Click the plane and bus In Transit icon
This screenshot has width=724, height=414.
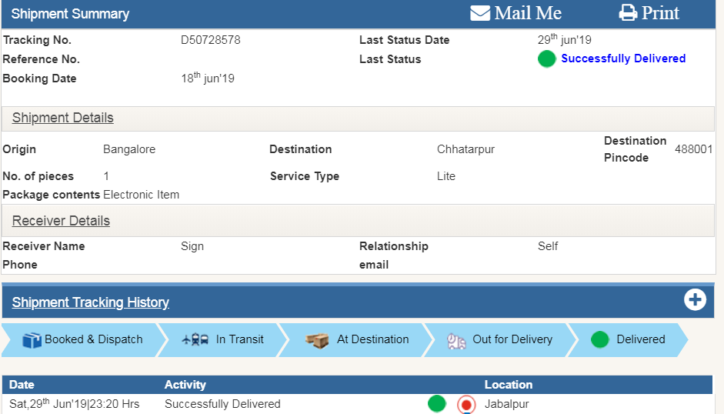[x=195, y=339]
